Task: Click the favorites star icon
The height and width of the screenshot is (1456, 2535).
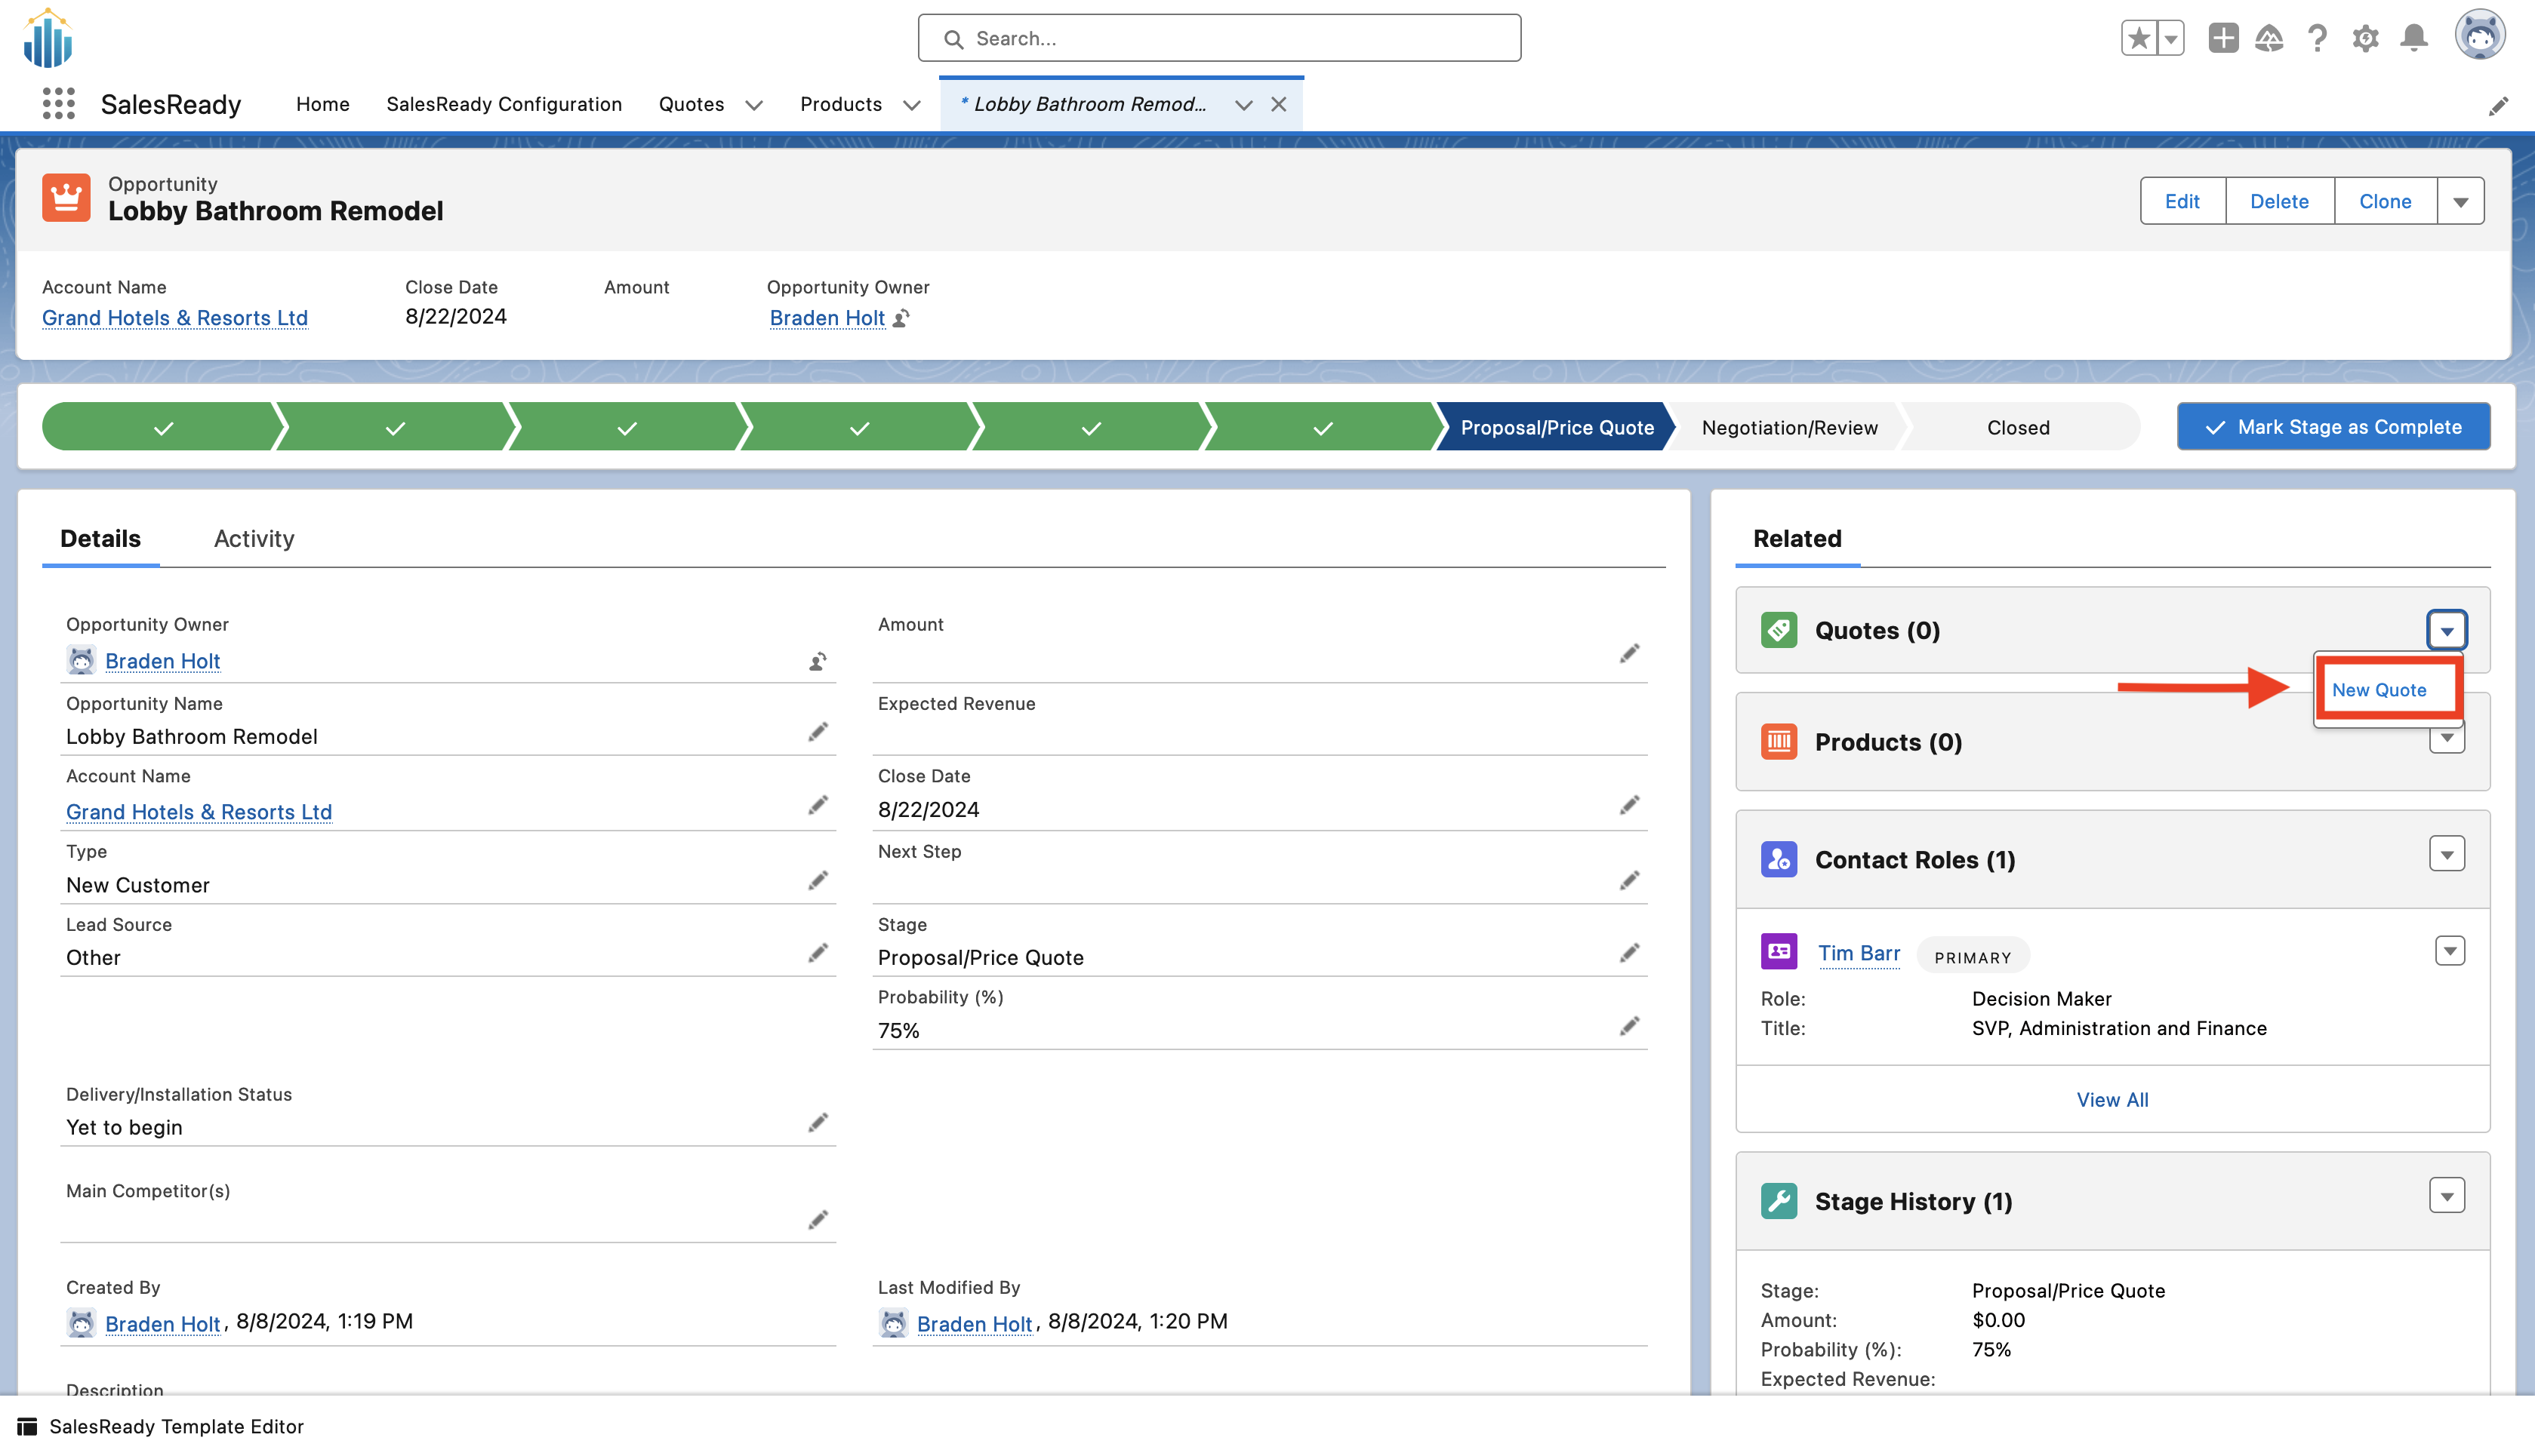Action: [x=2139, y=38]
